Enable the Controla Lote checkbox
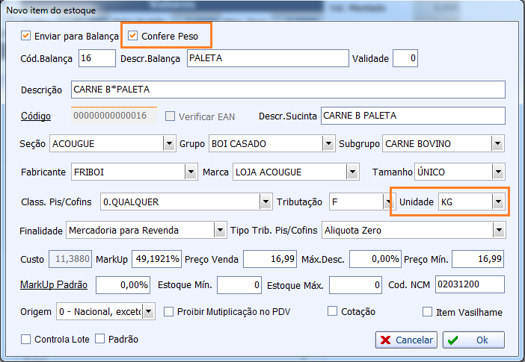This screenshot has width=525, height=362. pos(26,339)
